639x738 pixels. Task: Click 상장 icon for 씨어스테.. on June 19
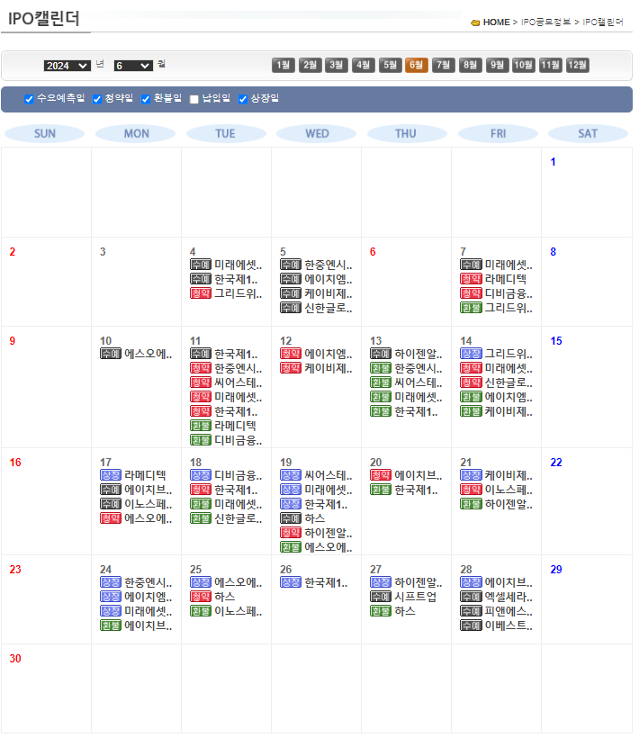coord(291,475)
